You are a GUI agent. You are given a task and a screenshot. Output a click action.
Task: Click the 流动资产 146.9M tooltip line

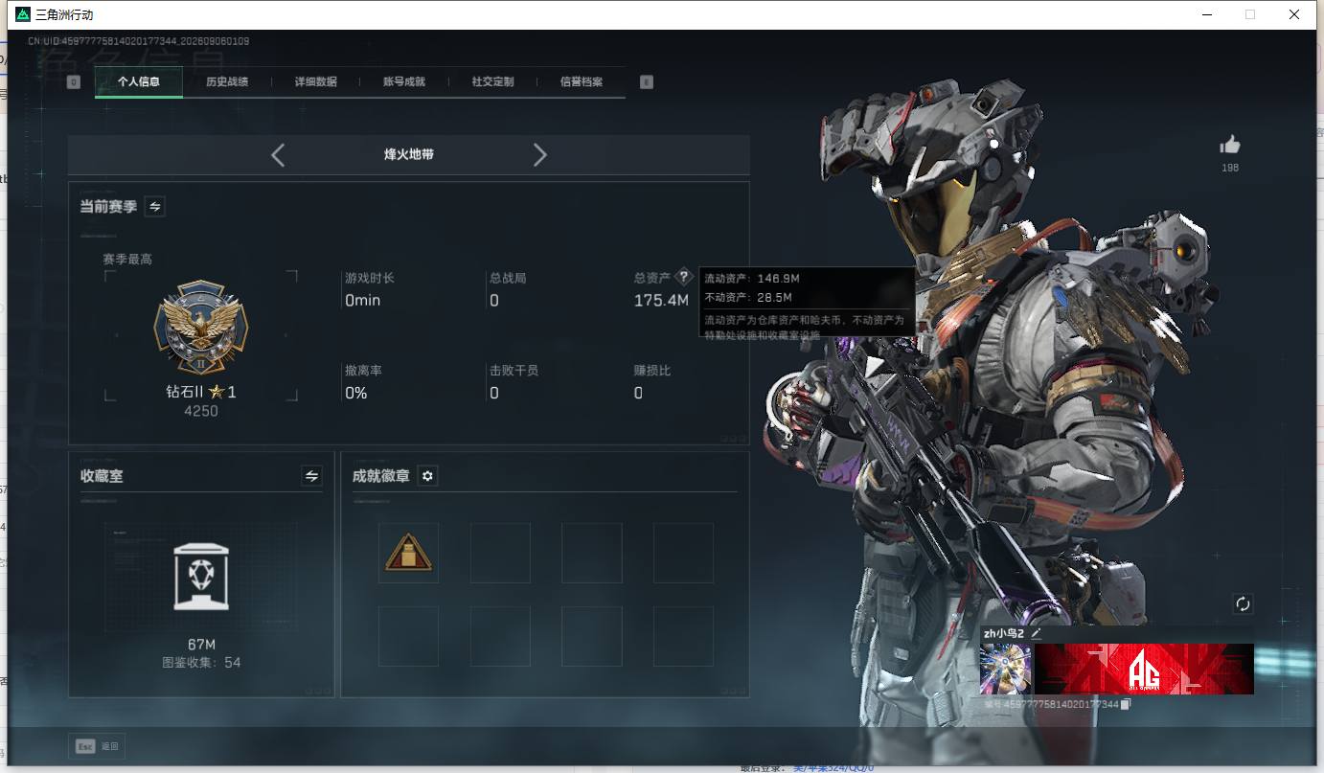752,279
